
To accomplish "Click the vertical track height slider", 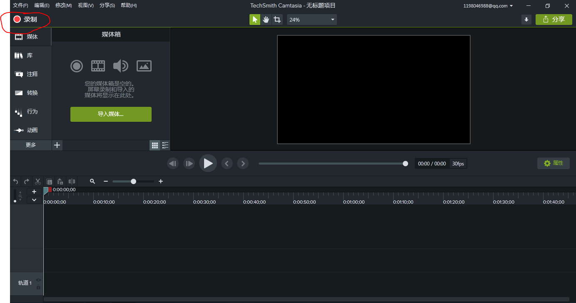I will pyautogui.click(x=15, y=196).
